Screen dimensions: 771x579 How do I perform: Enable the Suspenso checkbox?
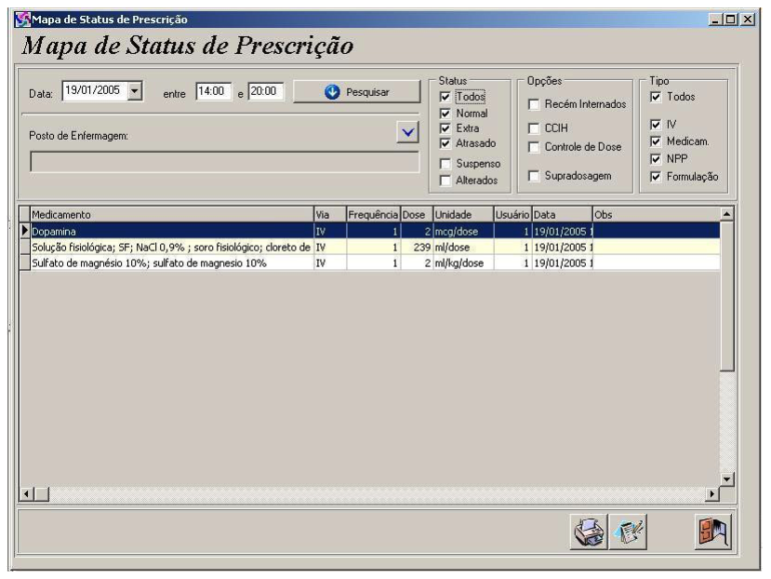445,164
